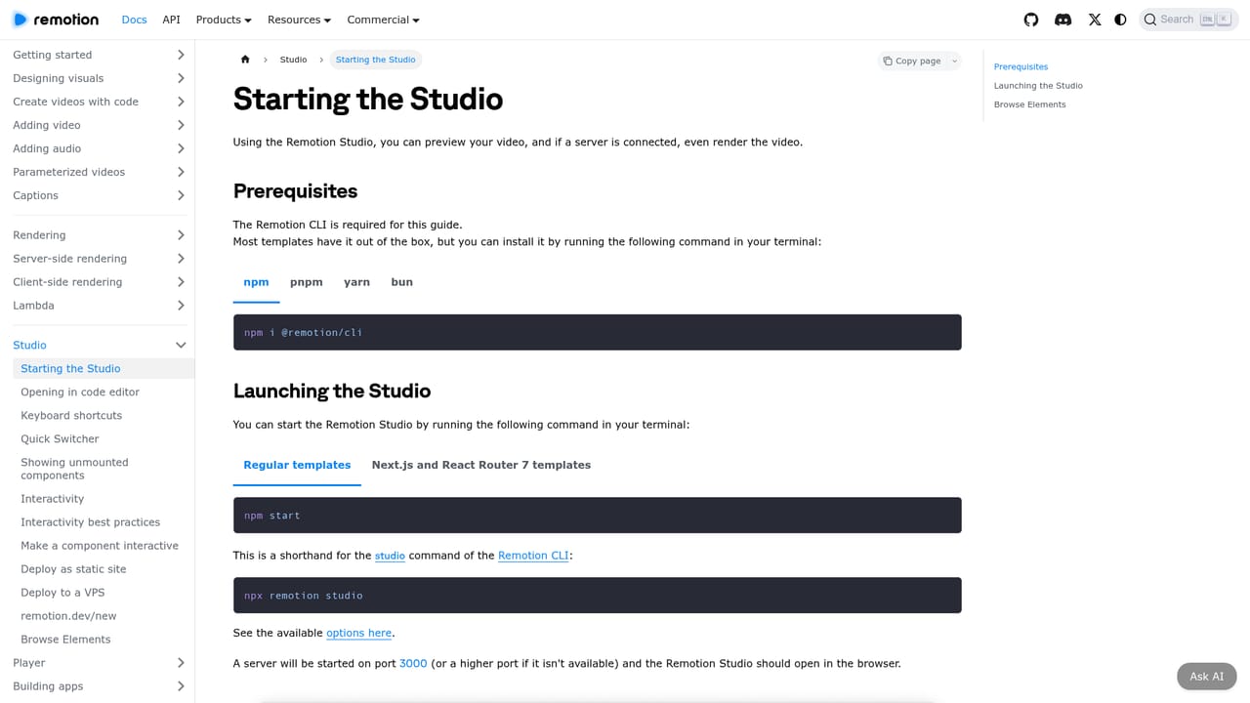1250x703 pixels.
Task: Click the search magnifier icon
Action: (x=1150, y=20)
